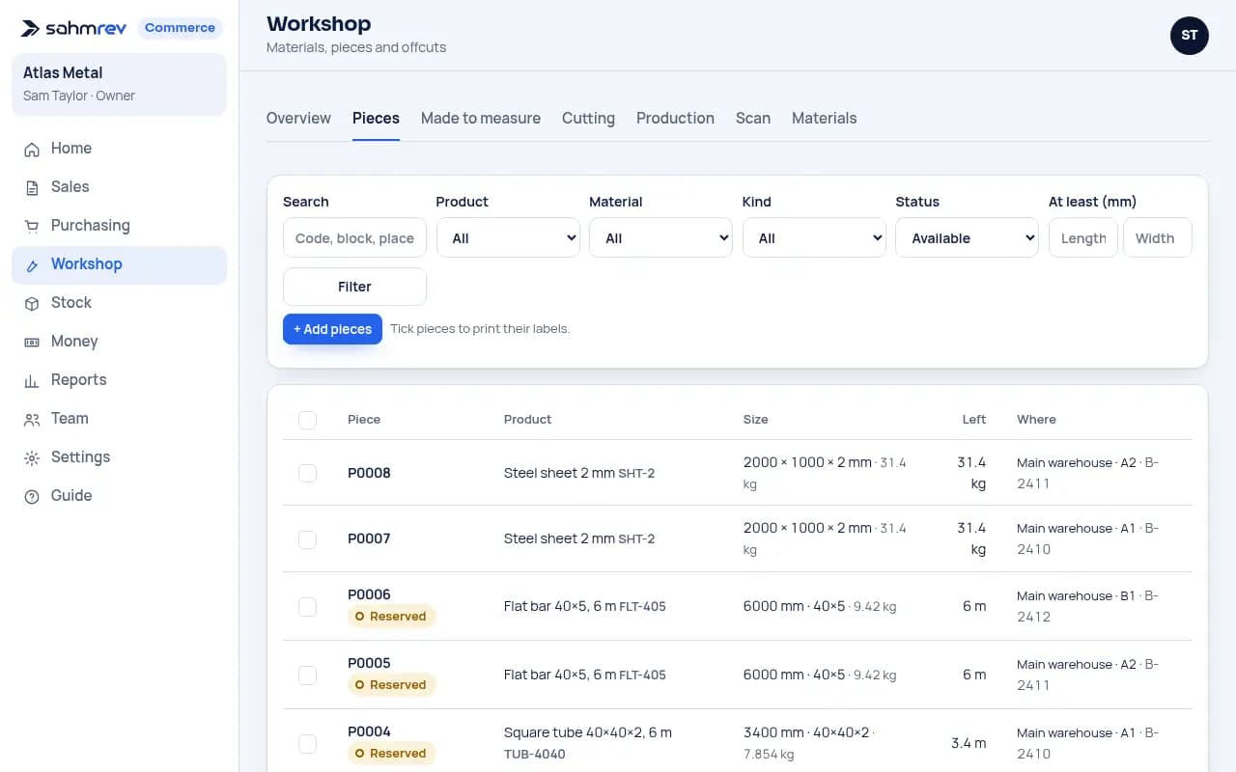Click the Add pieces button
This screenshot has width=1236, height=772.
332,329
